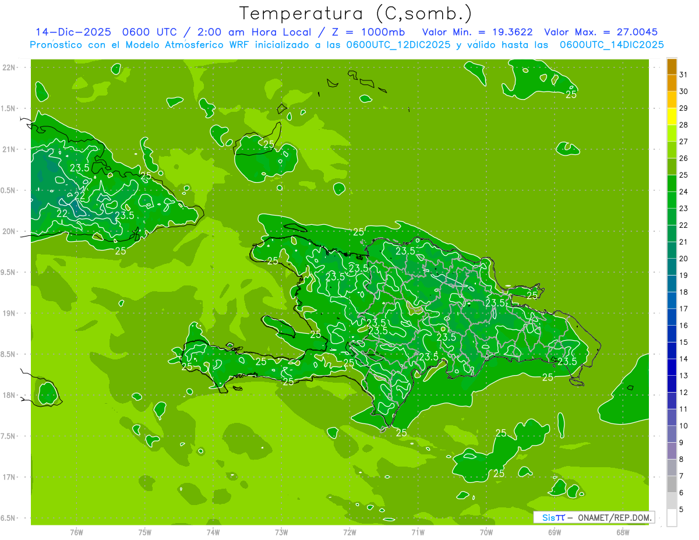Click the '73W' longitude axis label
The image size is (699, 540).
pos(281,532)
